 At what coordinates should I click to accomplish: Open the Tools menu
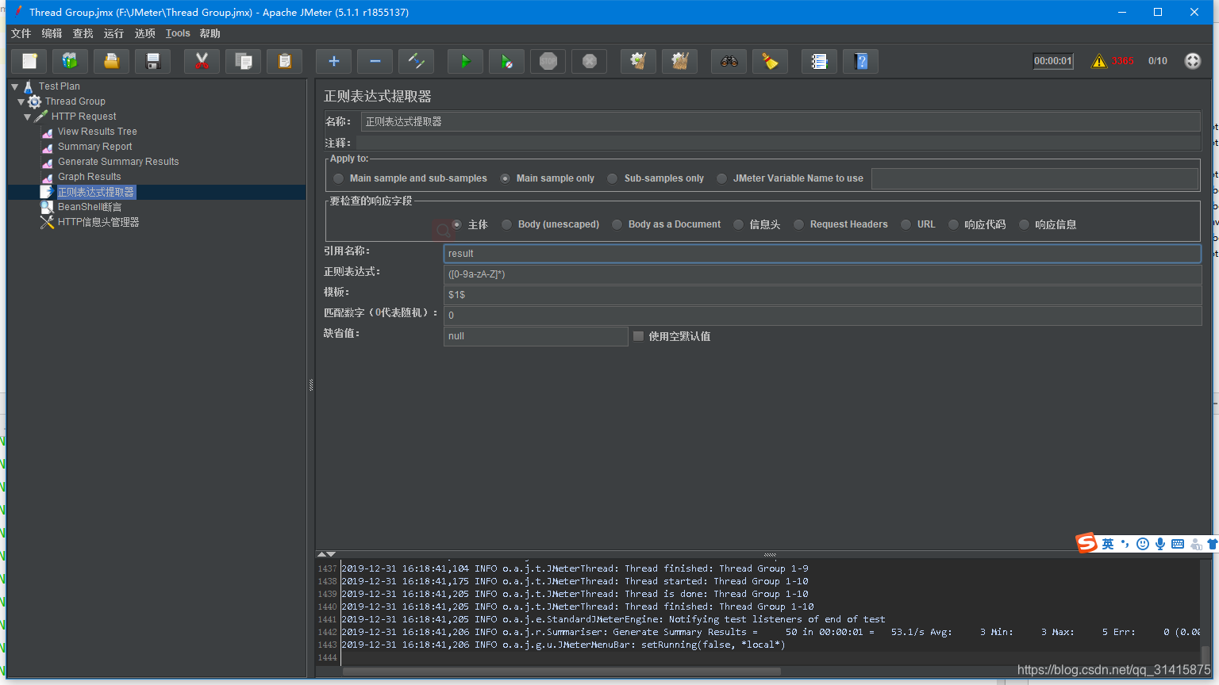178,33
